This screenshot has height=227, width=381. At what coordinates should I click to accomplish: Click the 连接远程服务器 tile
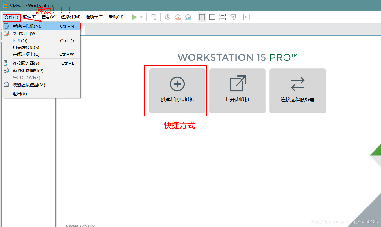[x=298, y=91]
